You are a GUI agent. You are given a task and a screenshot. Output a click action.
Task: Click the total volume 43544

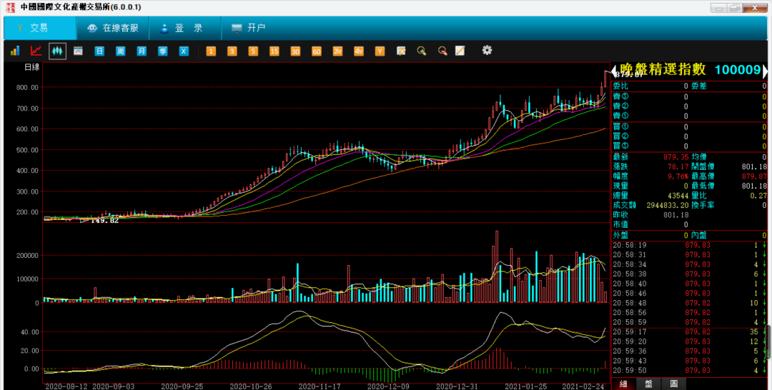tap(679, 196)
